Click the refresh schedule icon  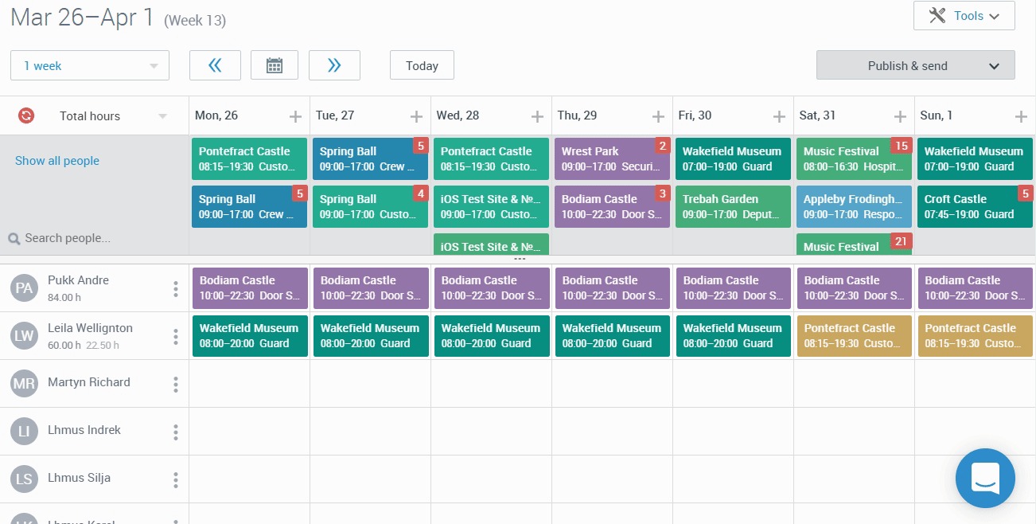pyautogui.click(x=24, y=115)
